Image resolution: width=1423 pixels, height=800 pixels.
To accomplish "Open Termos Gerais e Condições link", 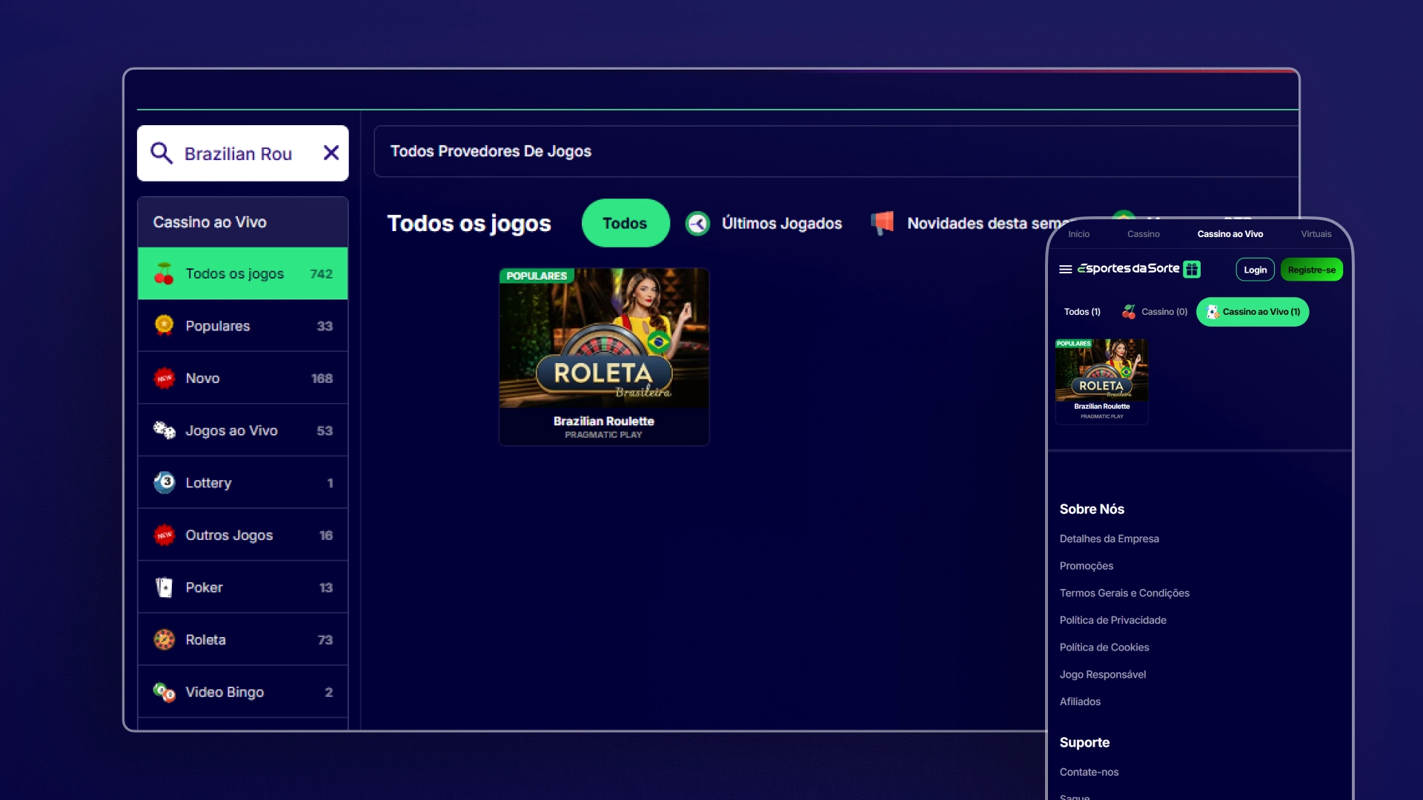I will [x=1124, y=593].
